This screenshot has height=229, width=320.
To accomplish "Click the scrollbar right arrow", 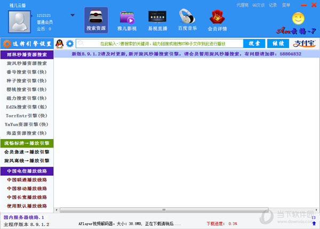I will [x=316, y=210].
